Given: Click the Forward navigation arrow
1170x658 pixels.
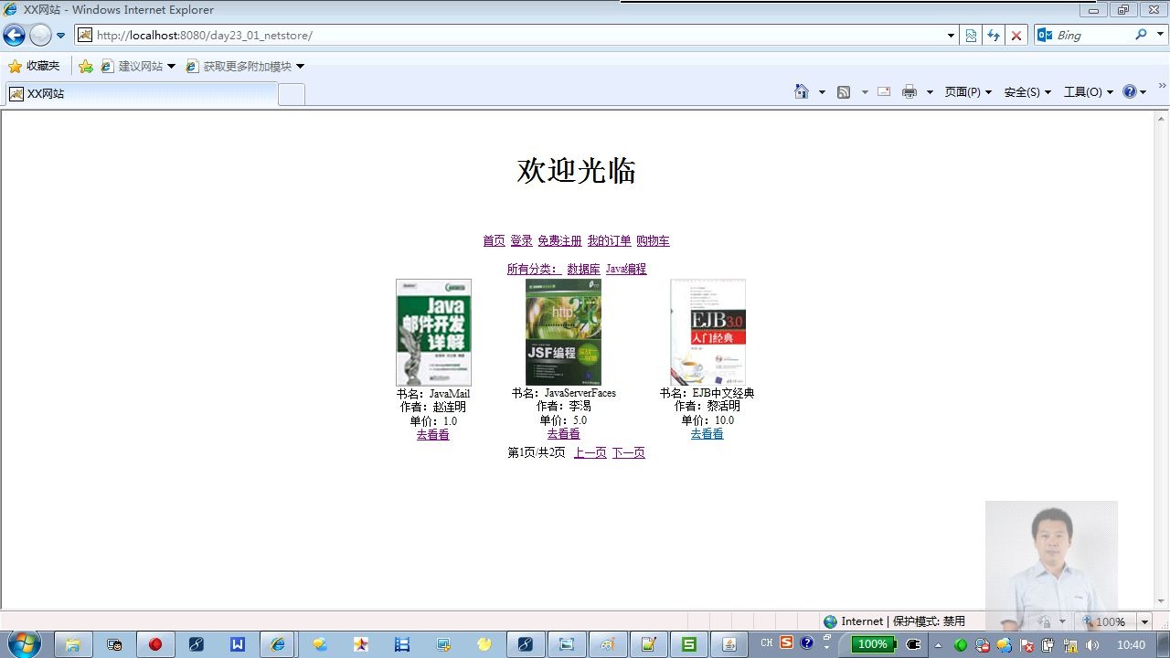Looking at the screenshot, I should point(40,36).
